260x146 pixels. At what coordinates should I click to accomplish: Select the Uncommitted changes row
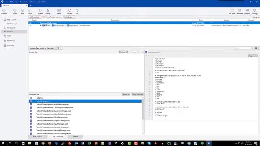point(144,23)
